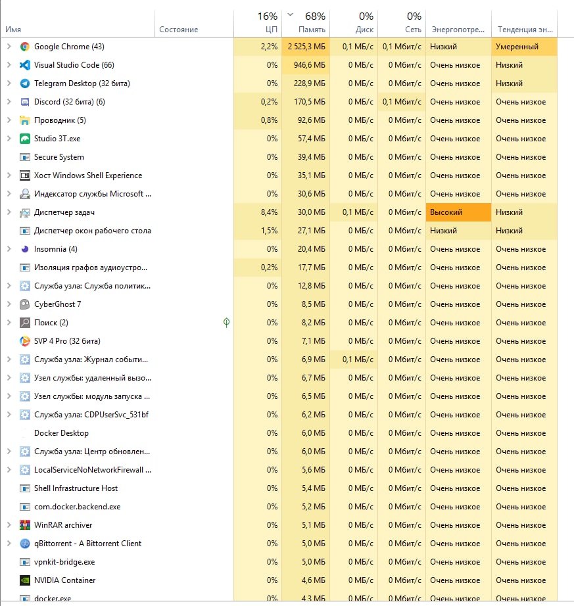Select Служба узла: CDPUserSvc_531bf row
Screen dimensions: 574x606
tap(279, 415)
